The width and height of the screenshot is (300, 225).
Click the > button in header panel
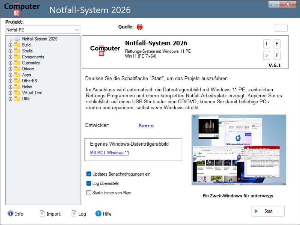coord(267,55)
